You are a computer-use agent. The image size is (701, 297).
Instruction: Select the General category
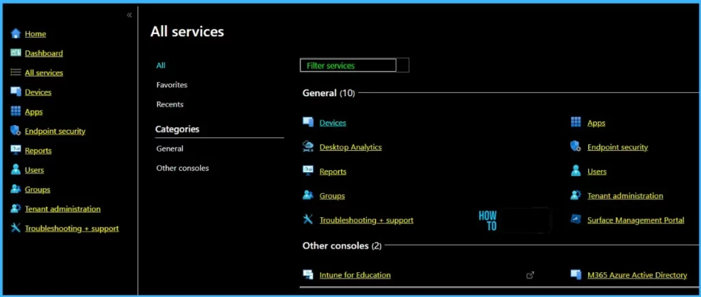tap(170, 149)
